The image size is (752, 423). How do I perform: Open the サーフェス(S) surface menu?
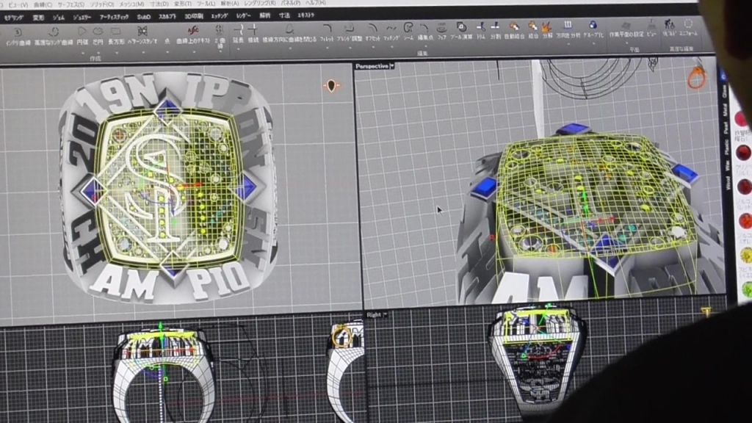click(x=70, y=5)
